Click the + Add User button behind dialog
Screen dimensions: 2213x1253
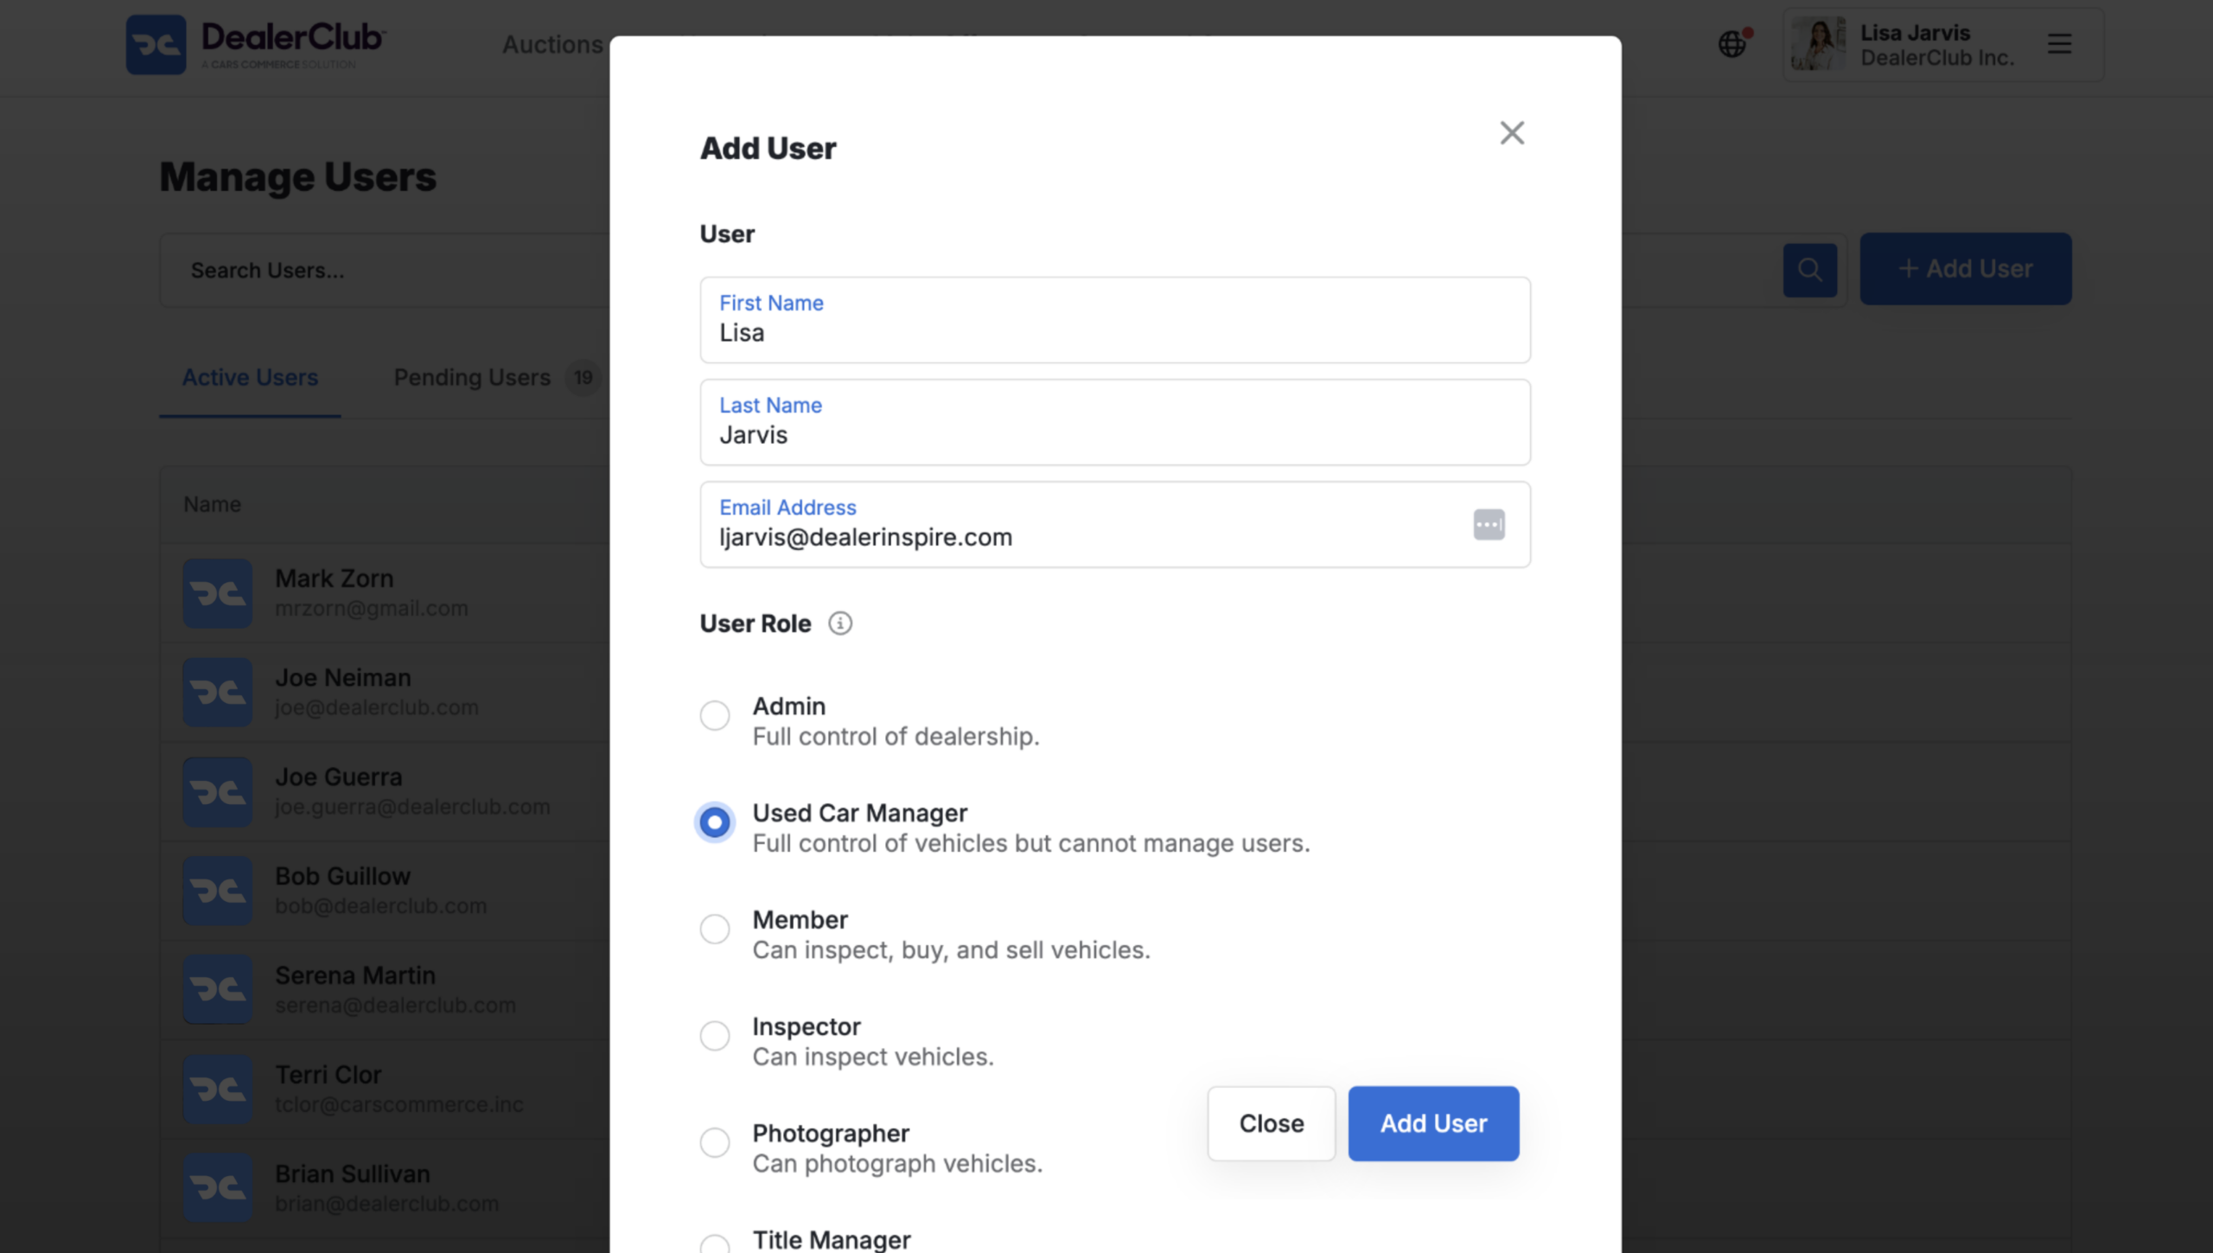1966,269
